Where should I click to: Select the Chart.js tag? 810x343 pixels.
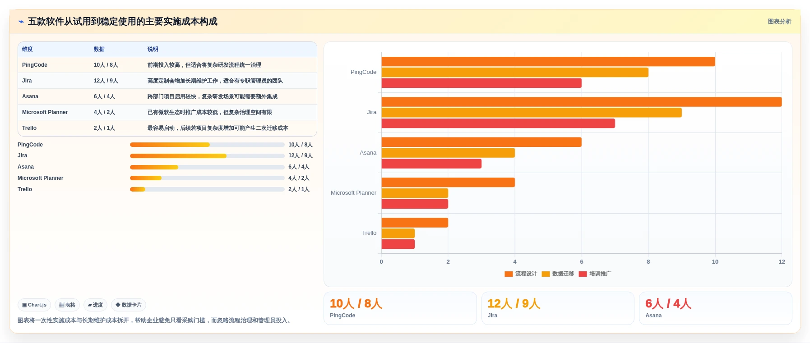[x=34, y=305]
